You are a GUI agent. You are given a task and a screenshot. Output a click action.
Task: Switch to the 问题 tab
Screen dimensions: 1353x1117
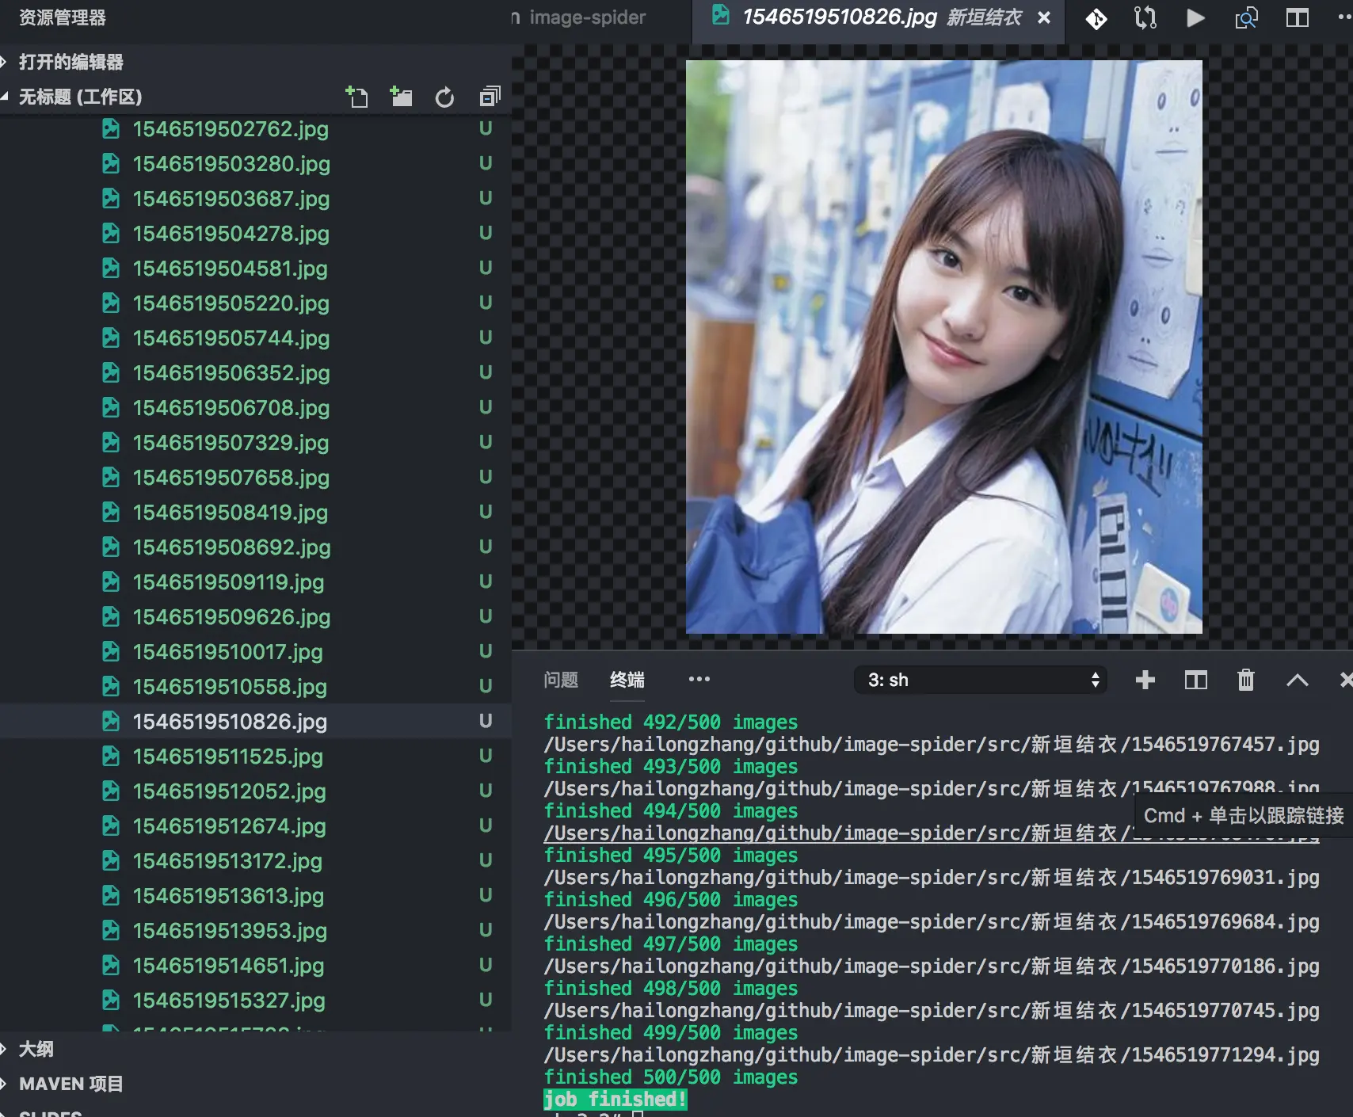click(x=561, y=680)
